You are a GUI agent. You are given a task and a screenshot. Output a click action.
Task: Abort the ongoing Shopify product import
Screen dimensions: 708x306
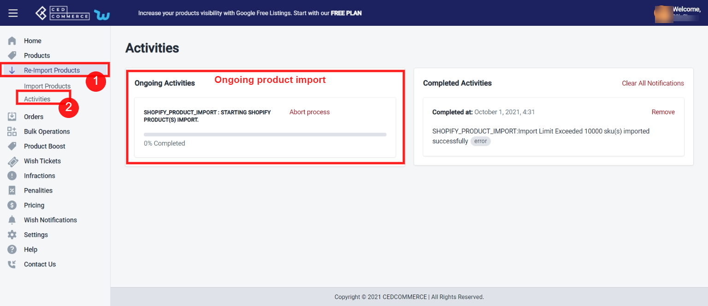309,112
